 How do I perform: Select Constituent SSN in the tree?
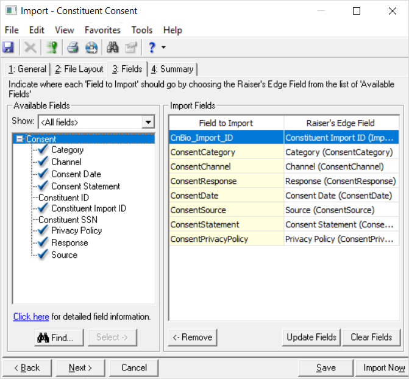[68, 219]
